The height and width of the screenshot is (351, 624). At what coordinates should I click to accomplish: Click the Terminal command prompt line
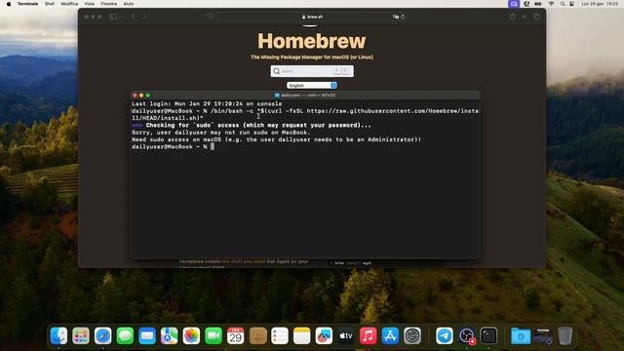174,147
